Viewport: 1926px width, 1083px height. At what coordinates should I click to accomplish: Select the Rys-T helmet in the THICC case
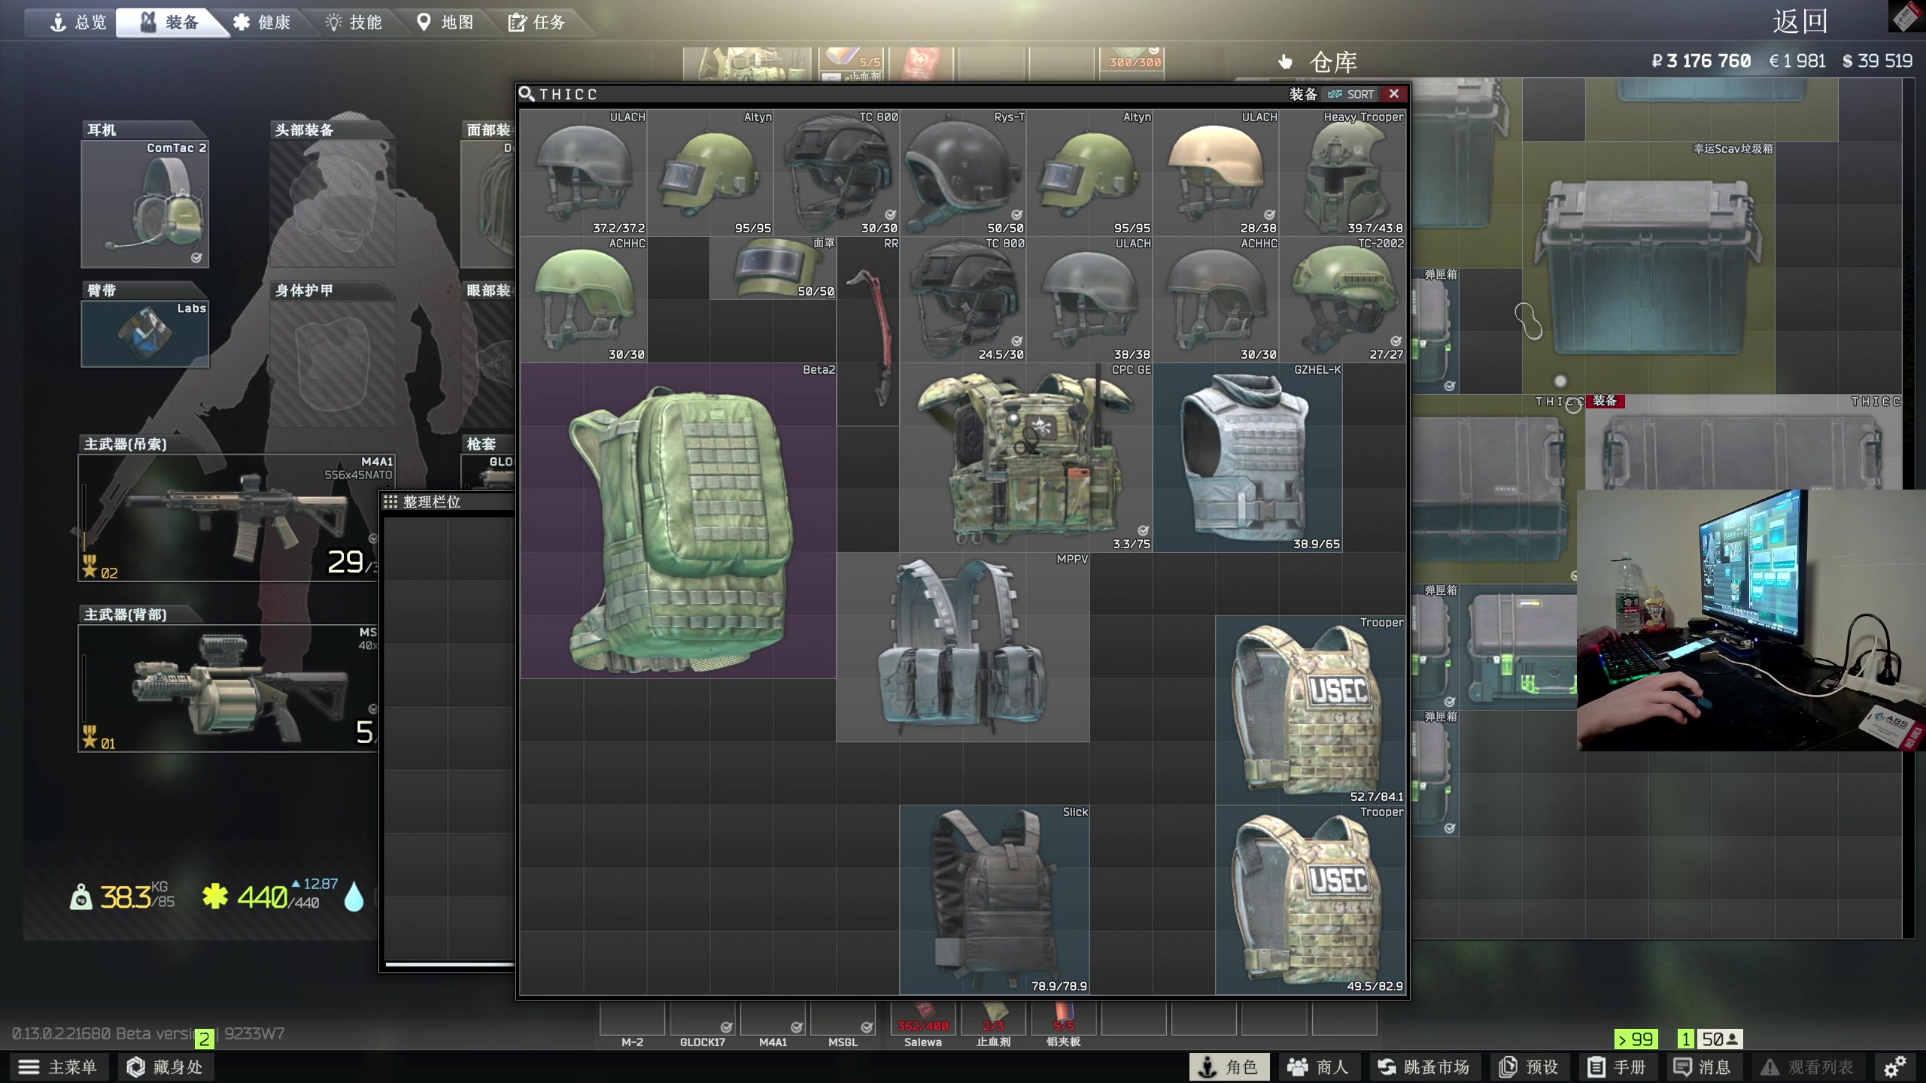coord(963,173)
